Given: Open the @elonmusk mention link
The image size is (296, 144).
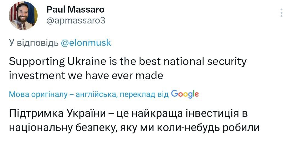Looking at the screenshot, I should pos(86,43).
